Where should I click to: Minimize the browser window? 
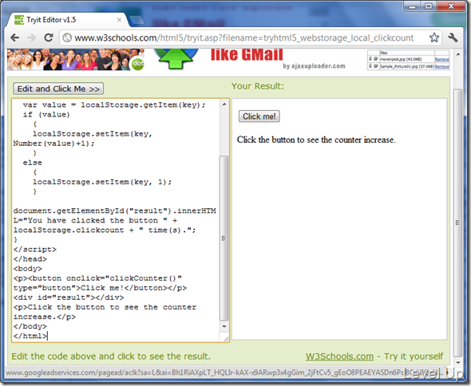click(413, 6)
